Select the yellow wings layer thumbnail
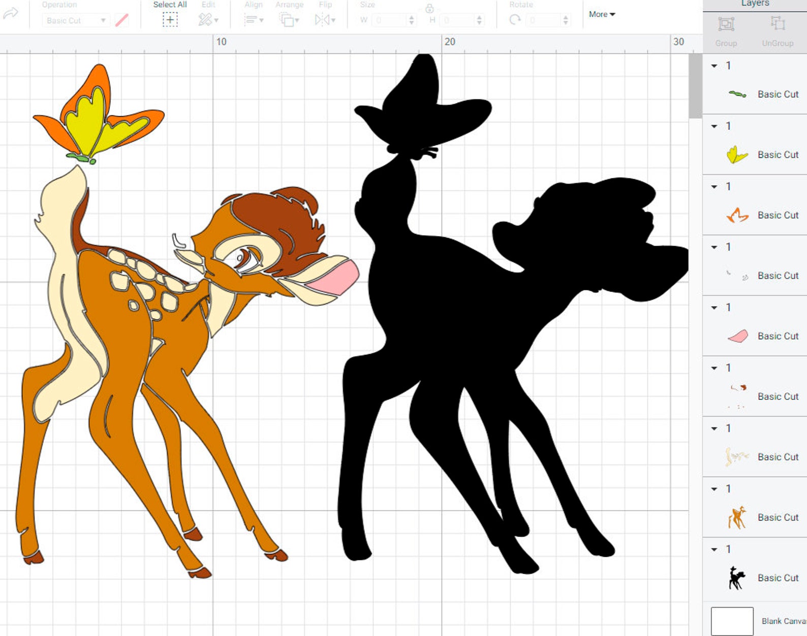This screenshot has height=636, width=807. pyautogui.click(x=737, y=154)
